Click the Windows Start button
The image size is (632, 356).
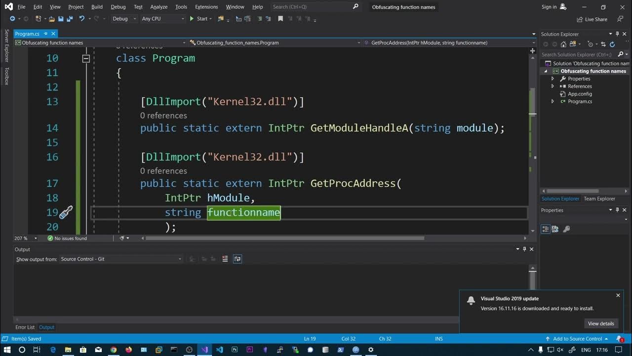(7, 350)
